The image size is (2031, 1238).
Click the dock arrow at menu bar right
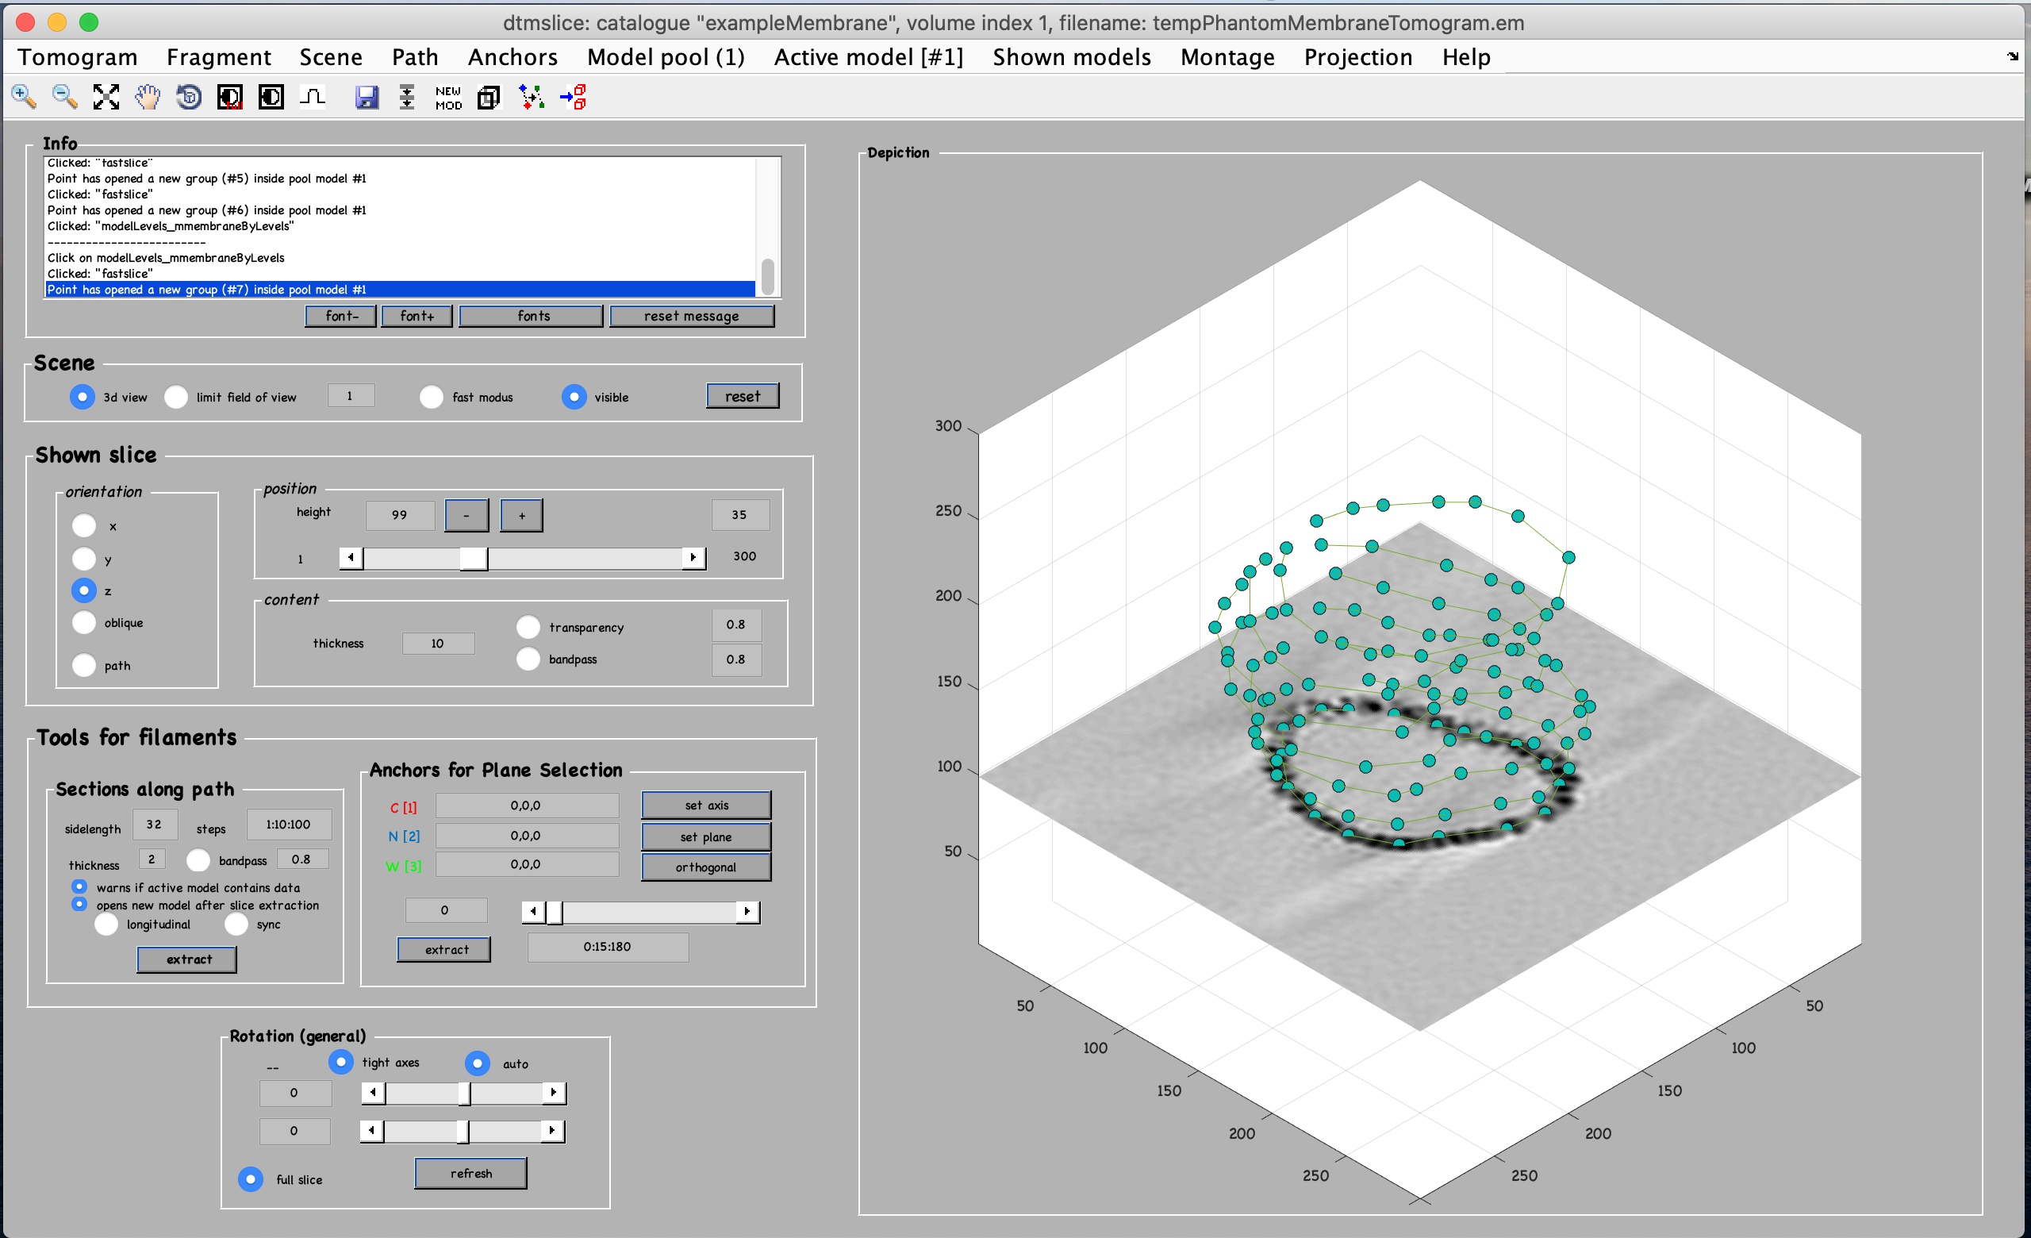point(2013,56)
